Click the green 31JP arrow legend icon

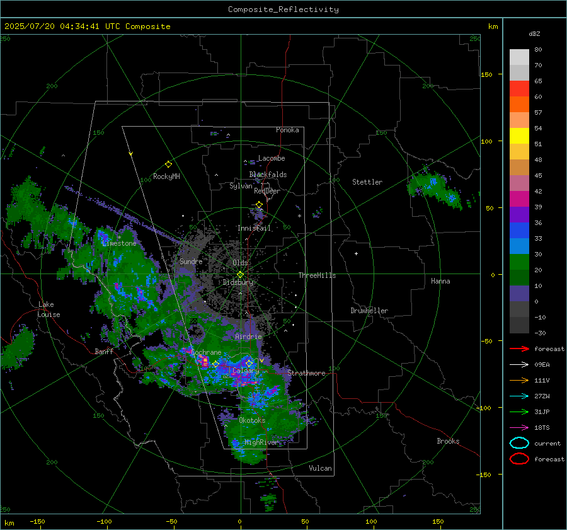pyautogui.click(x=519, y=412)
